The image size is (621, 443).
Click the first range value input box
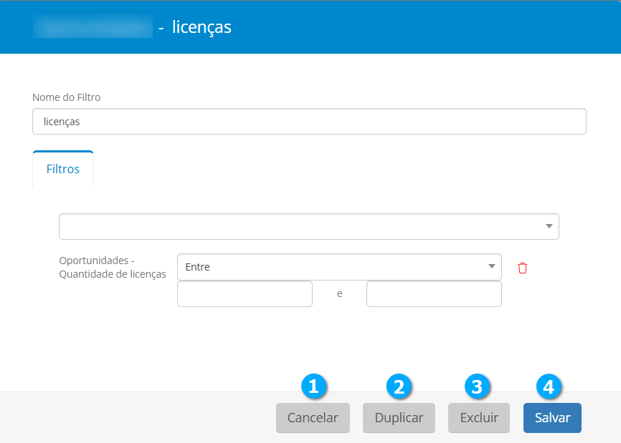pos(245,293)
